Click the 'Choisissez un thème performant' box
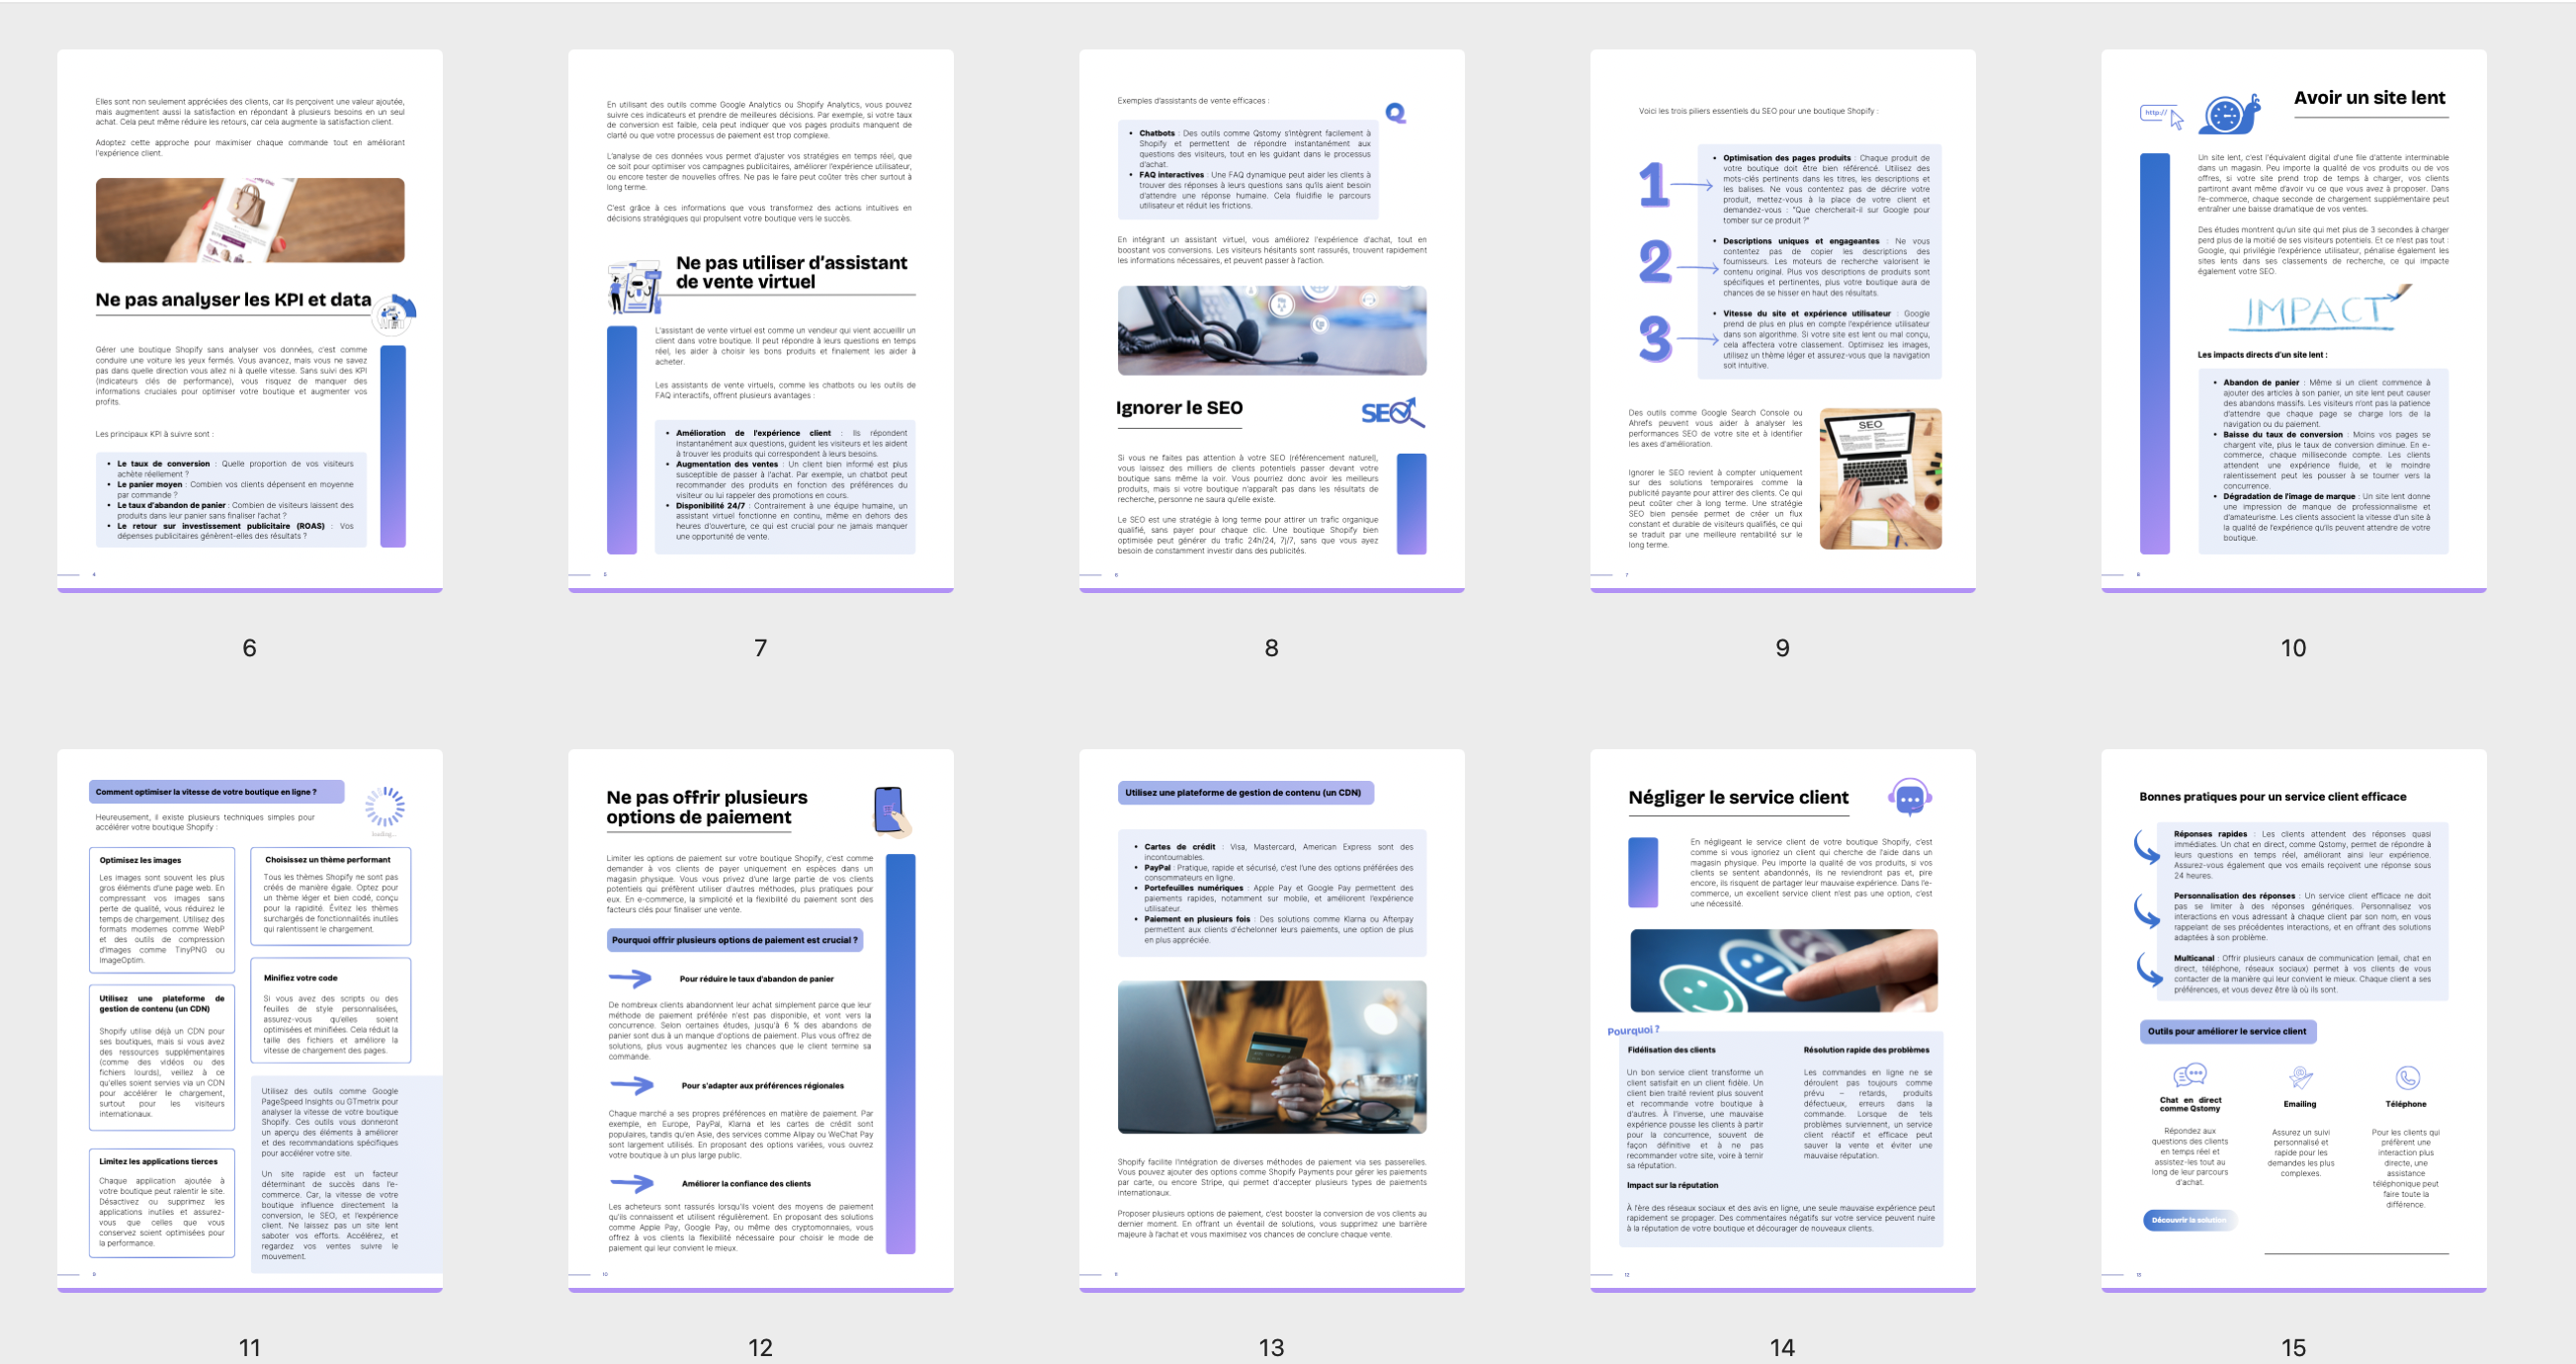 click(x=330, y=896)
